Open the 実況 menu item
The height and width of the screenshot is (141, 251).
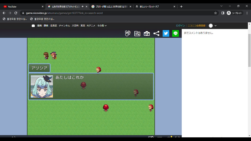[x=83, y=26]
